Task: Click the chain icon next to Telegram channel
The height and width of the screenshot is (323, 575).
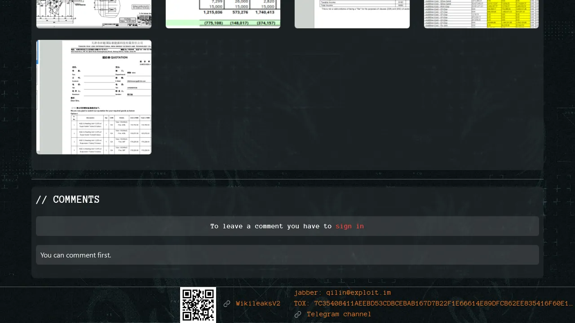Action: pos(297,314)
